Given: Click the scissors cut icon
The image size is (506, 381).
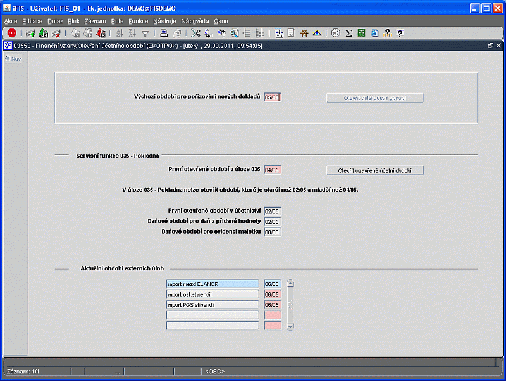Looking at the screenshot, I should 195,33.
